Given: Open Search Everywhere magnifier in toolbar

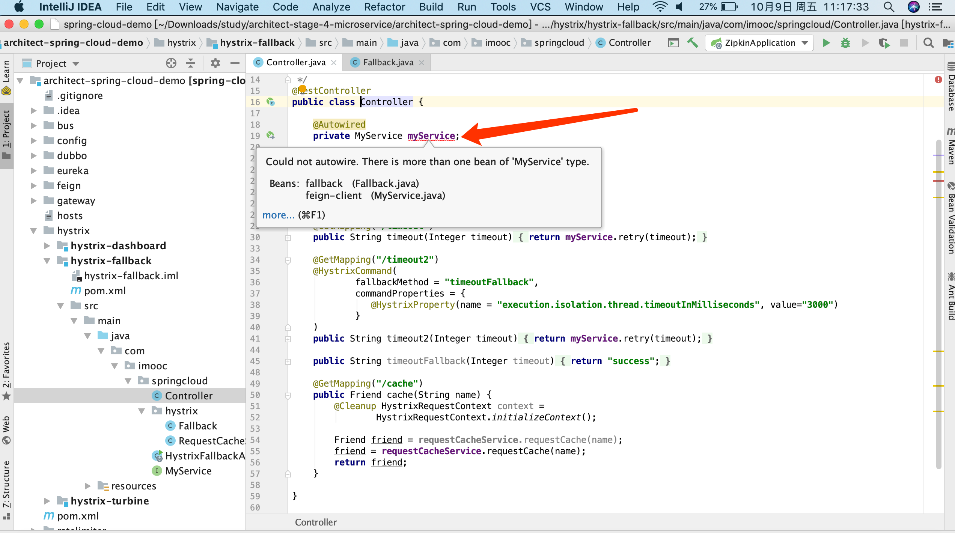Looking at the screenshot, I should click(928, 43).
